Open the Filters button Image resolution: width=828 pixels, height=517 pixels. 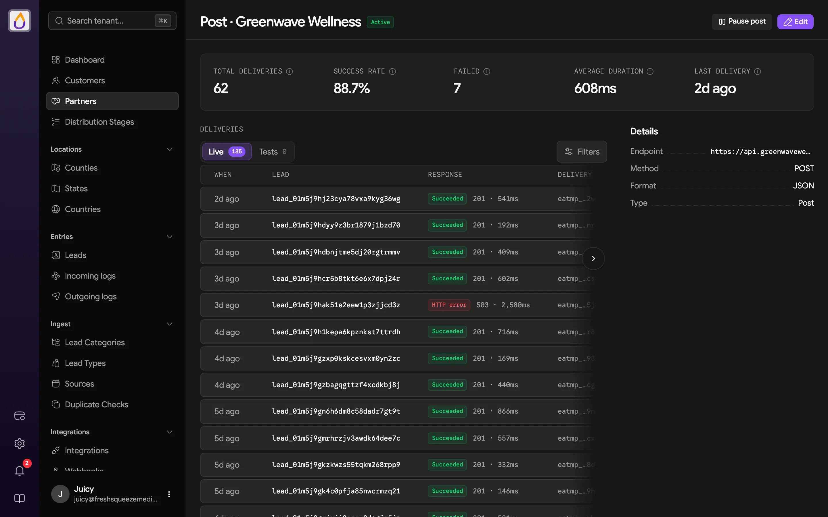(582, 151)
